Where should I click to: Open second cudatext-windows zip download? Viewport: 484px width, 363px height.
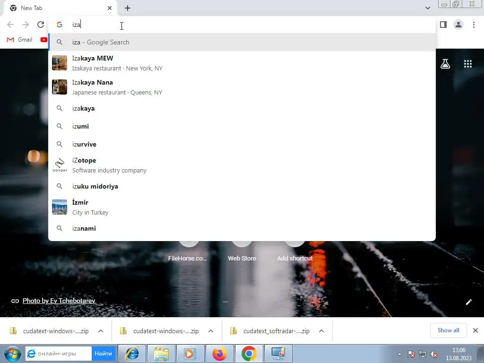point(160,331)
